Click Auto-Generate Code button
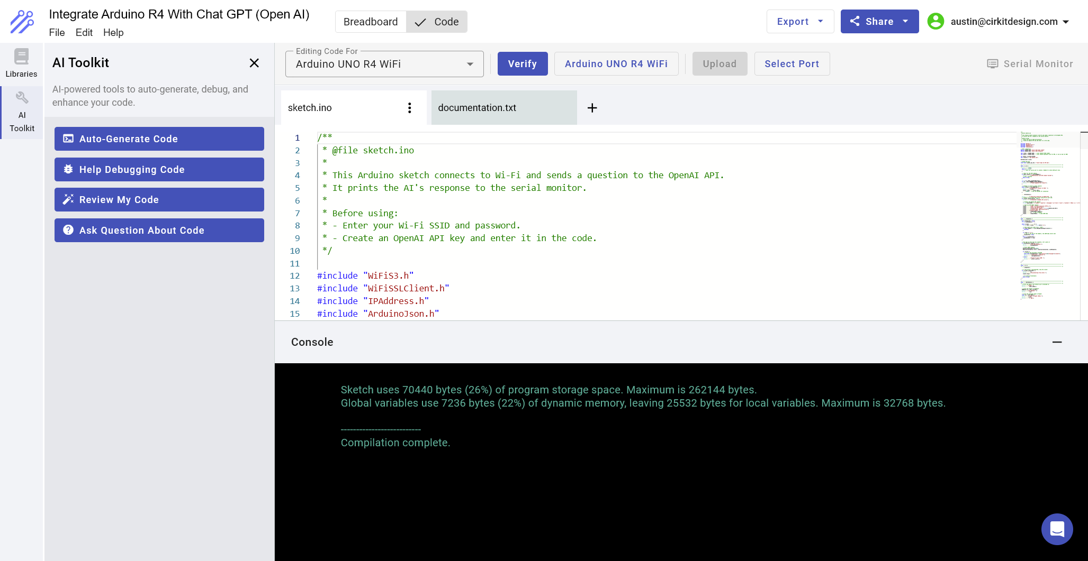Screen dimensions: 1088x561 pyautogui.click(x=159, y=139)
